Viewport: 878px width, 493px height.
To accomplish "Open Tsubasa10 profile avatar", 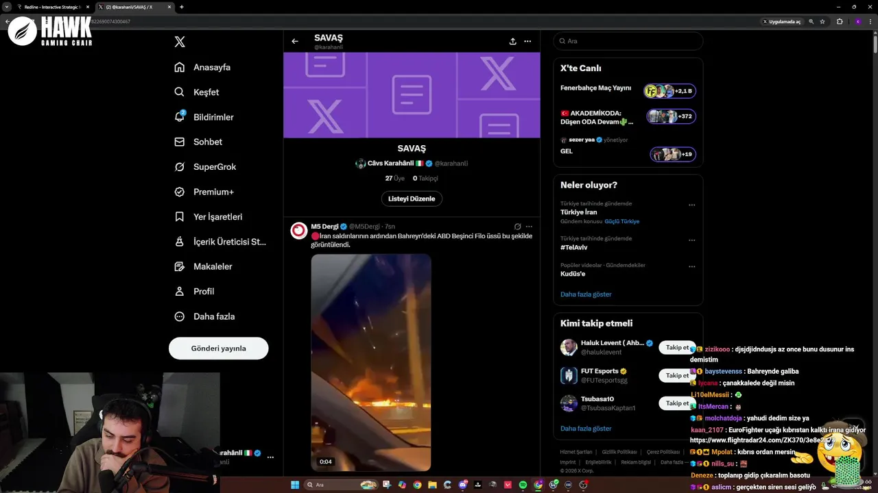I will click(569, 403).
